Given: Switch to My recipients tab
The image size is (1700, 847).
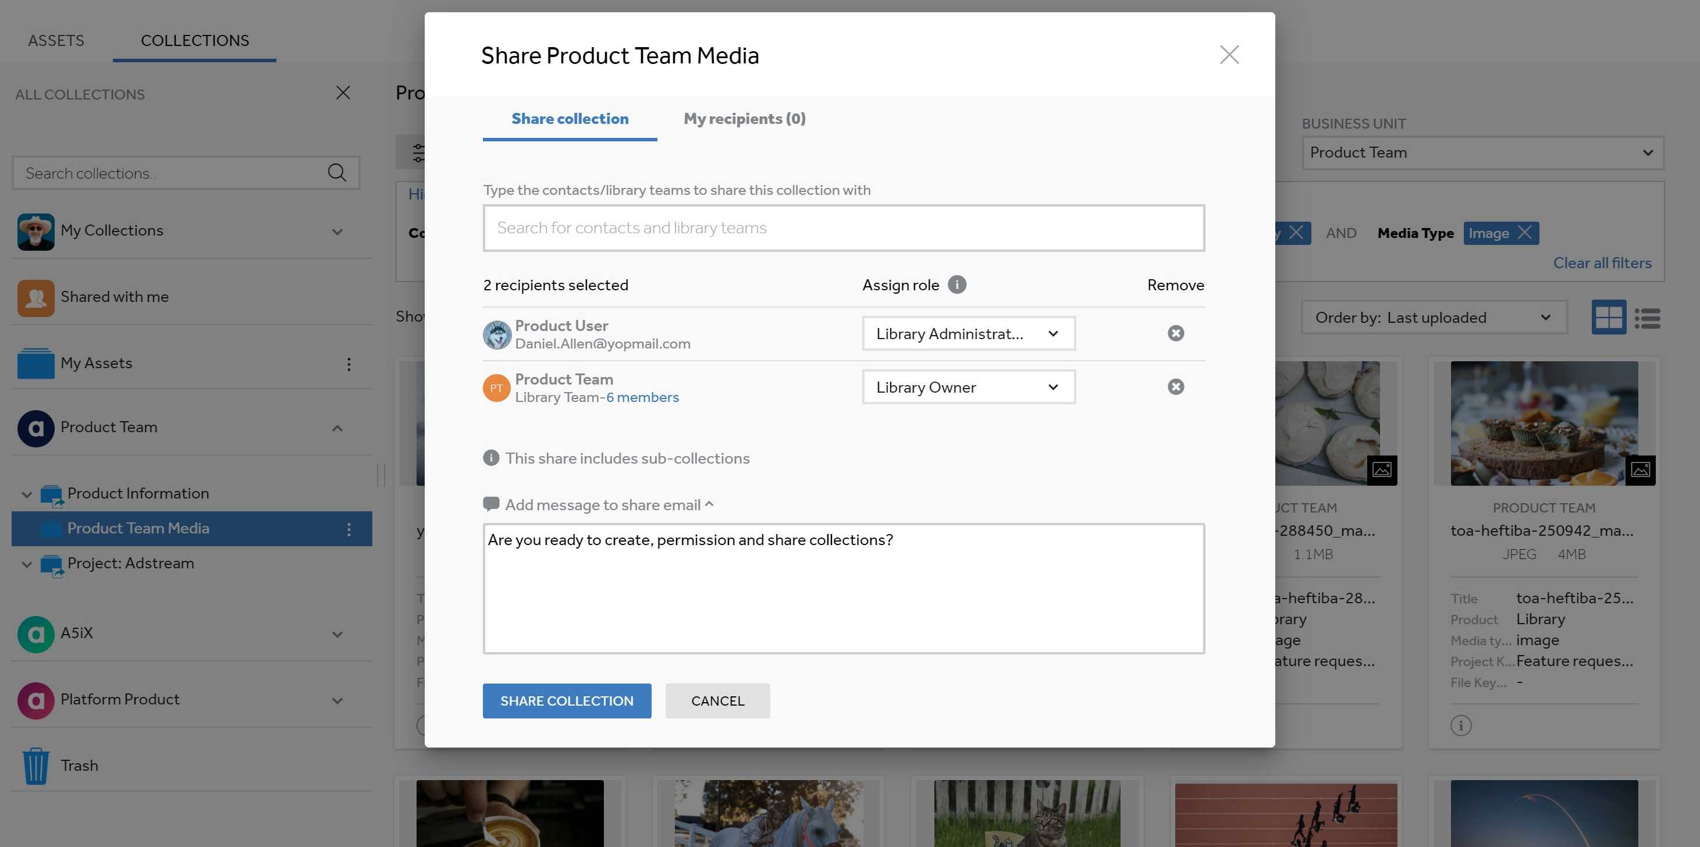Looking at the screenshot, I should (745, 119).
